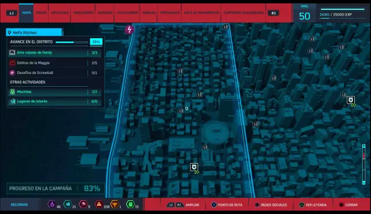Click the Ver leyenda button
The width and height of the screenshot is (371, 214).
click(x=313, y=205)
